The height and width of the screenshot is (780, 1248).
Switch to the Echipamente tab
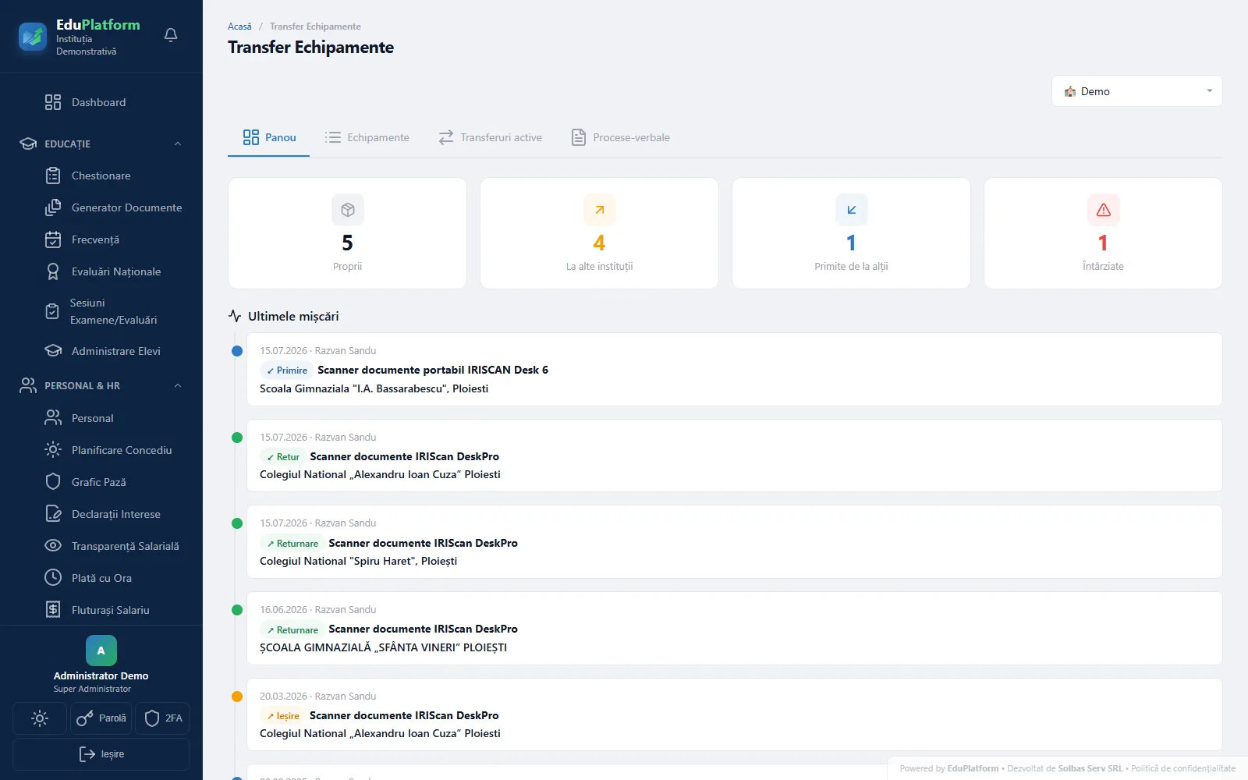coord(367,138)
